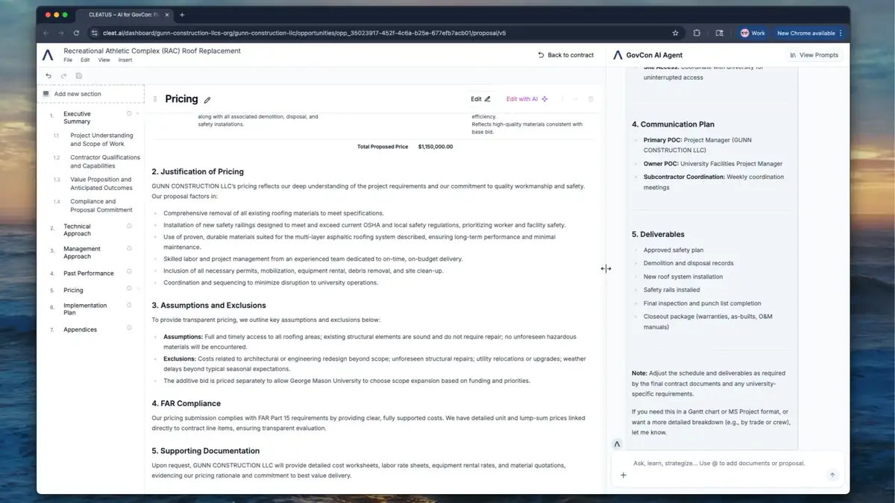Open Appendices section

[x=80, y=329]
